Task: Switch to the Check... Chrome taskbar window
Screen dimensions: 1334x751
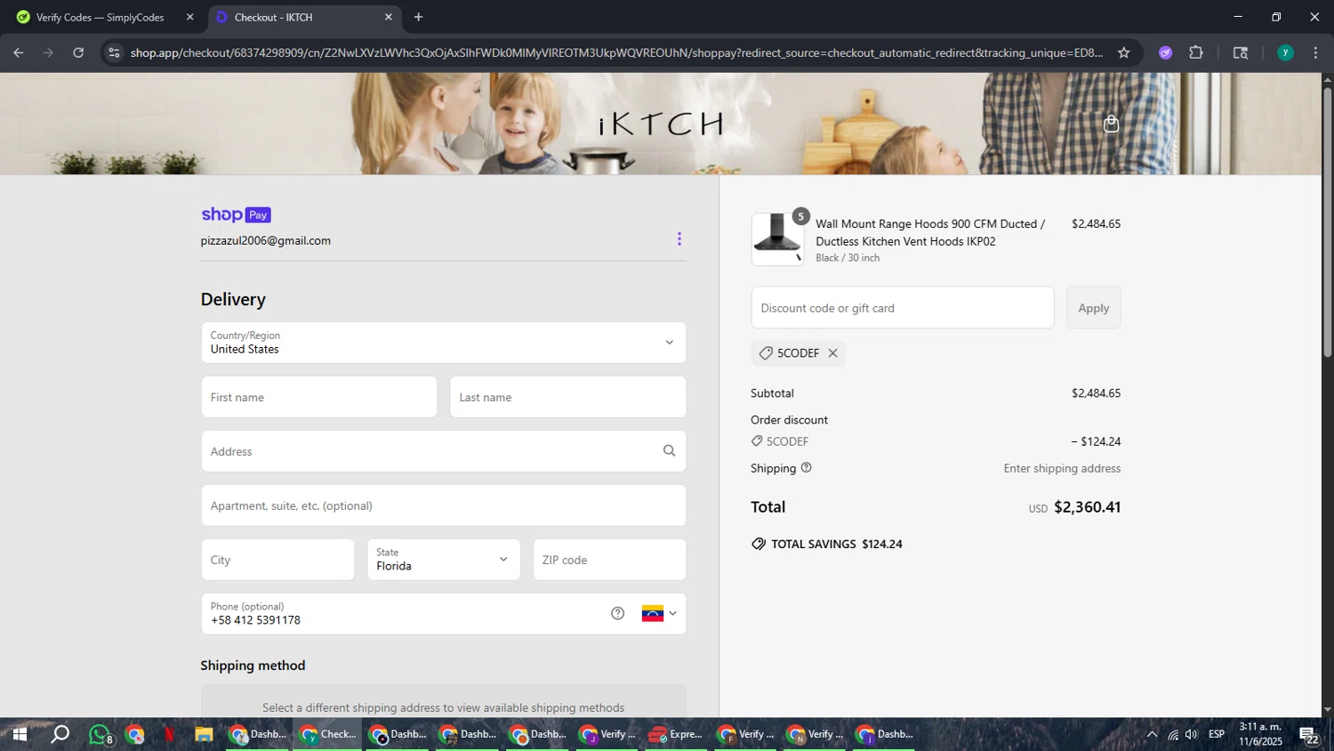Action: 328,734
